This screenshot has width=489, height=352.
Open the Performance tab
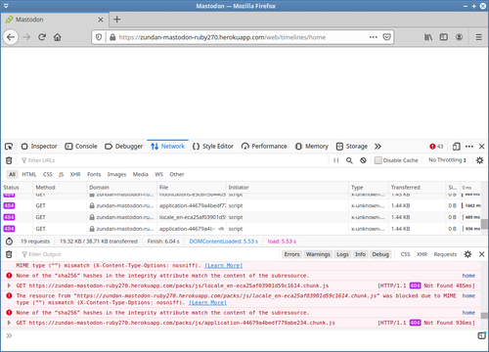[x=264, y=147]
